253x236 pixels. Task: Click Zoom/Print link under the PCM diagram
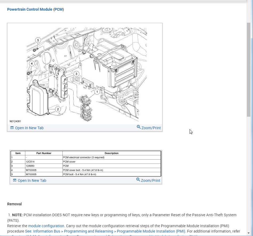point(151,128)
